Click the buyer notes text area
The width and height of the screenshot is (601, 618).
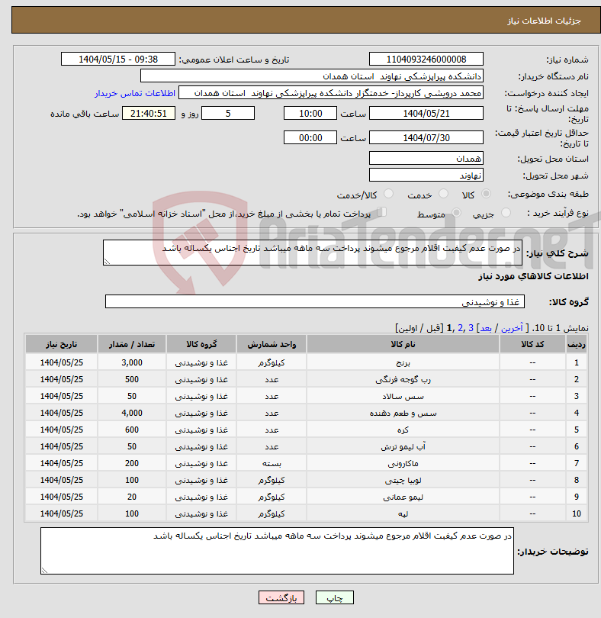(277, 551)
